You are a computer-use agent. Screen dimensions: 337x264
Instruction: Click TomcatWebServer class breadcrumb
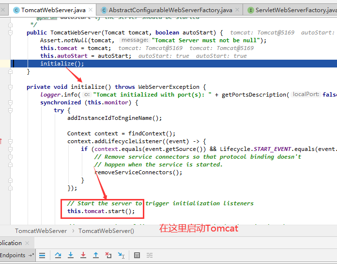(41, 231)
